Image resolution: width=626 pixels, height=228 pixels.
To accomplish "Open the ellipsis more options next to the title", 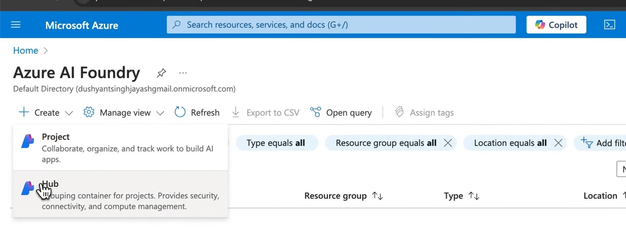I will (183, 73).
